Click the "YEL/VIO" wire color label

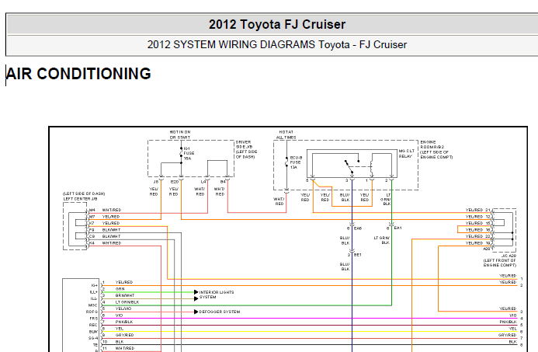tap(123, 308)
